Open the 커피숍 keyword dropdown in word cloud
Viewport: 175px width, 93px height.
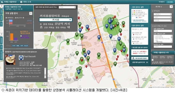(56, 20)
